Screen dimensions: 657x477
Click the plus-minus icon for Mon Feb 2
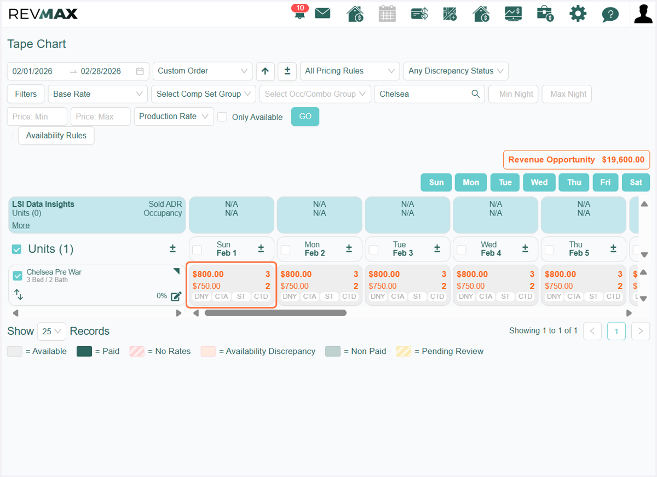(349, 249)
